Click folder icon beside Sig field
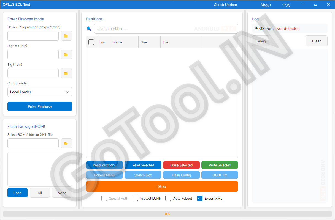 click(66, 73)
